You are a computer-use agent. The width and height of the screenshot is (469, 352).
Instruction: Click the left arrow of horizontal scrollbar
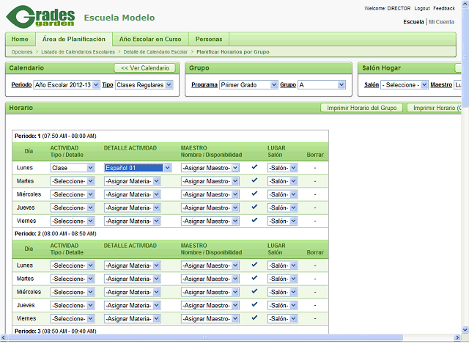point(3,337)
